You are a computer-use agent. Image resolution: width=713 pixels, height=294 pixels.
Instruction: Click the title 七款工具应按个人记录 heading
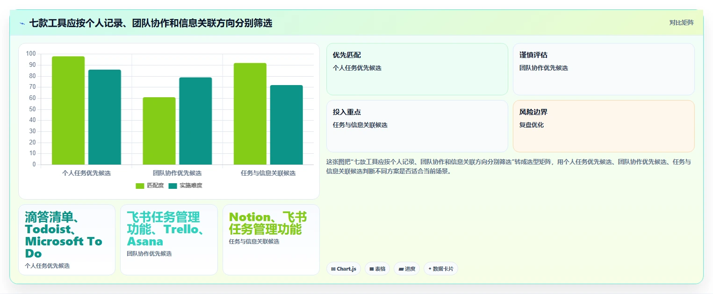click(151, 23)
